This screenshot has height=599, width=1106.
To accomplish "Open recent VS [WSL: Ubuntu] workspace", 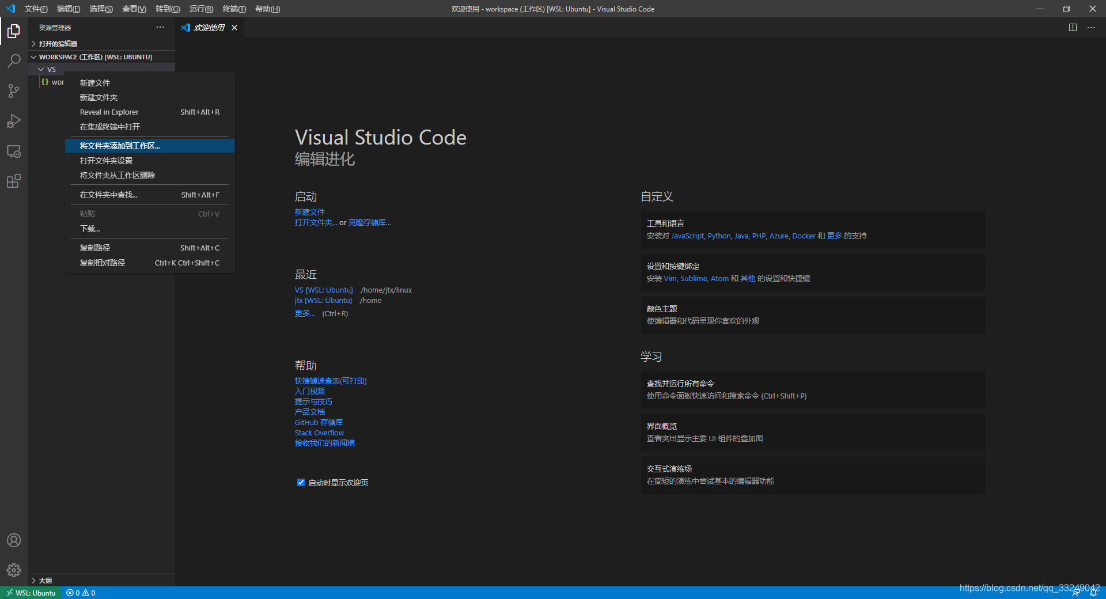I will (324, 290).
